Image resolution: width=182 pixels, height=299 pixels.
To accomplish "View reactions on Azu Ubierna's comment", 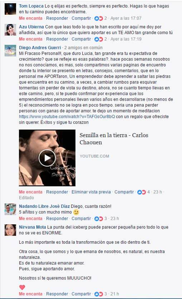I will (101, 39).
